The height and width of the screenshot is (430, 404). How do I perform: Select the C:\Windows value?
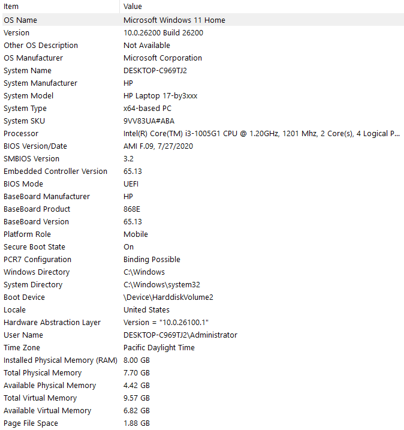click(x=144, y=272)
